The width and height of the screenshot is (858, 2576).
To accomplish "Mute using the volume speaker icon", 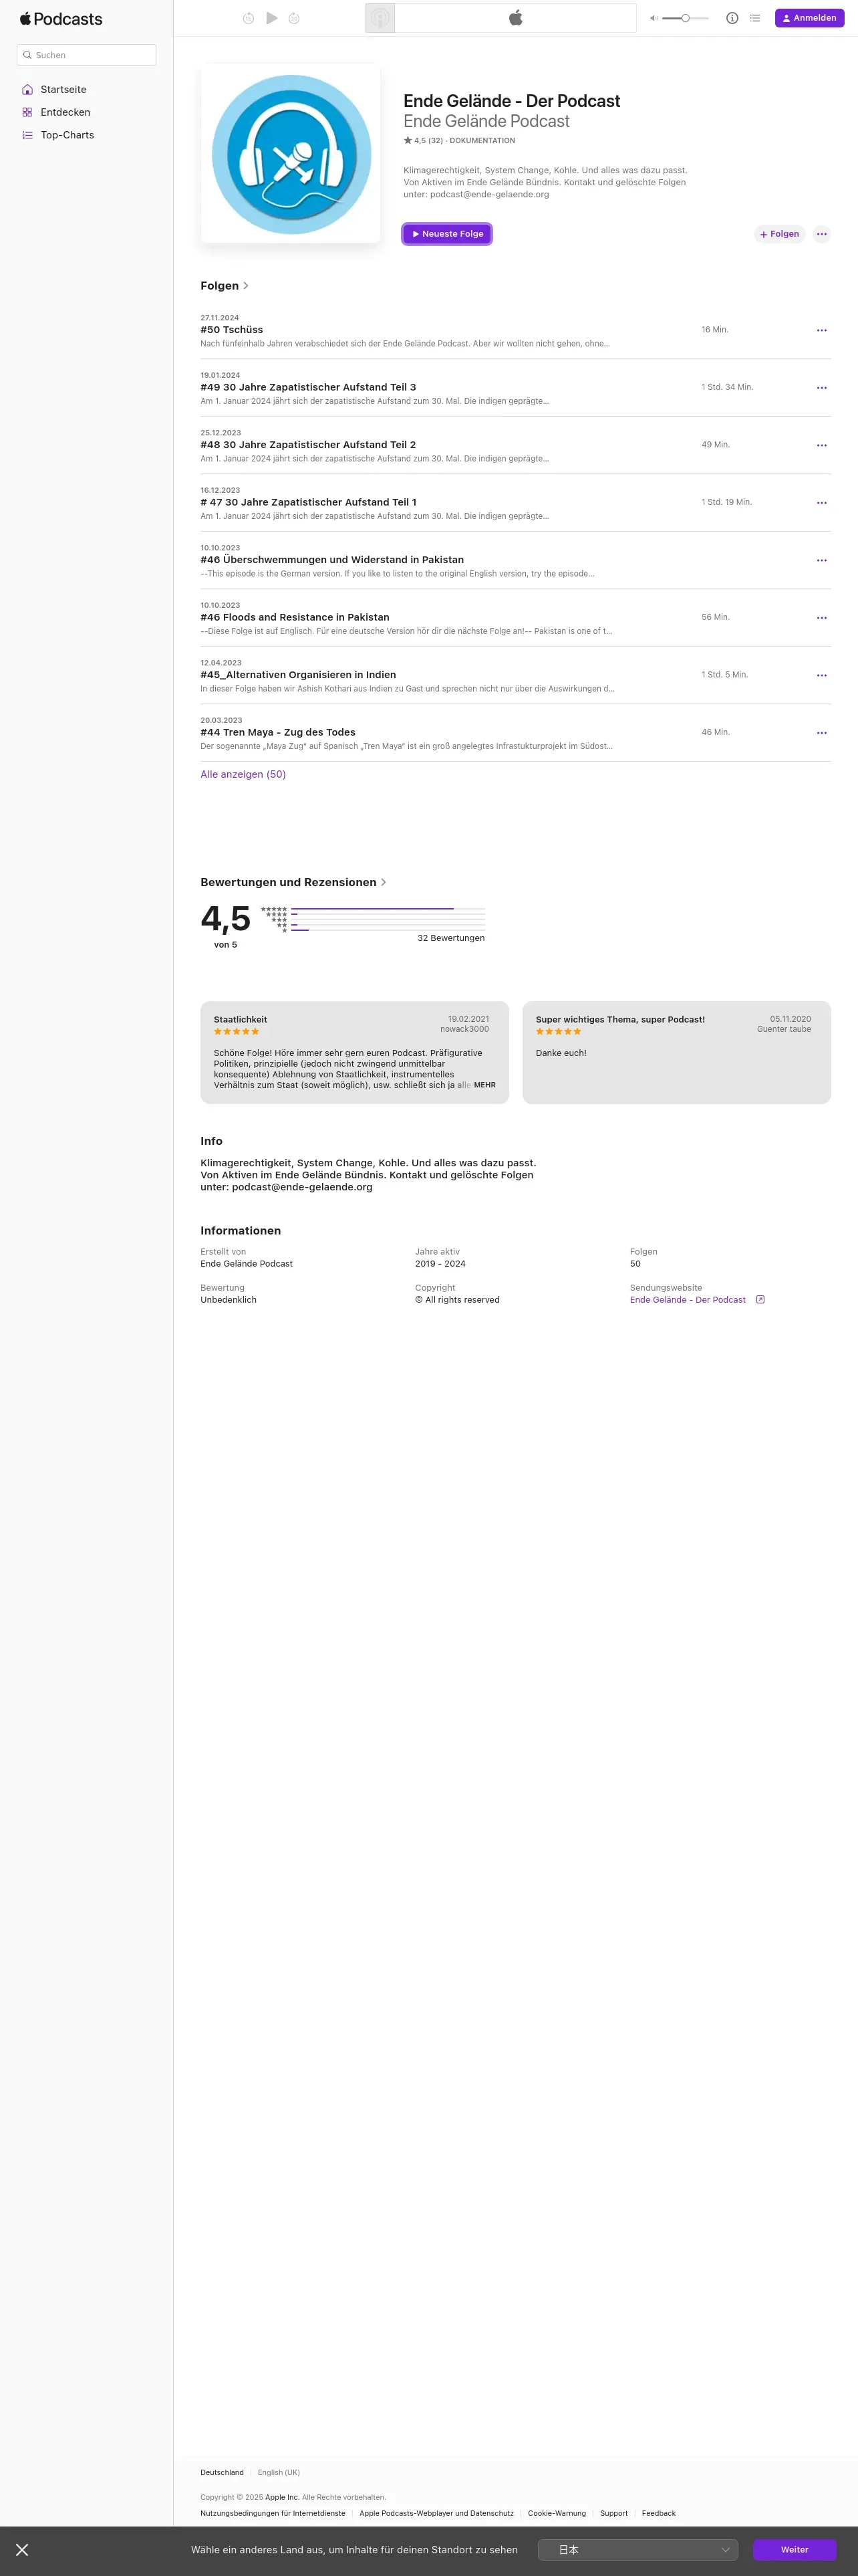I will pos(654,18).
